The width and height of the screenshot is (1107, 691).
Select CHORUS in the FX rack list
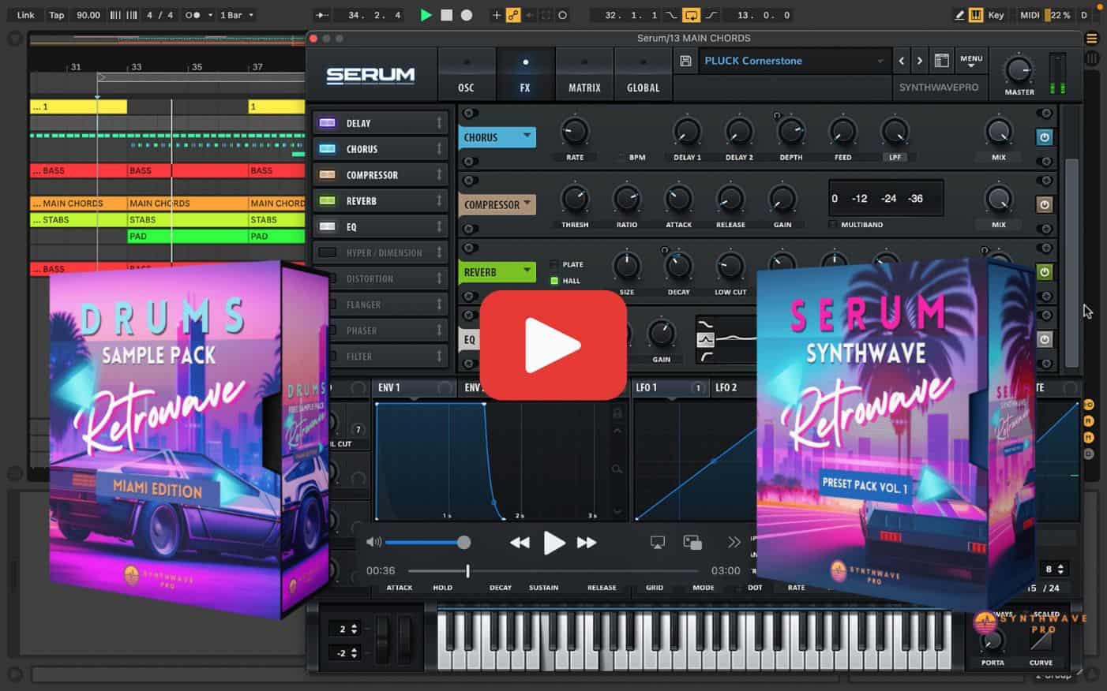coord(381,149)
